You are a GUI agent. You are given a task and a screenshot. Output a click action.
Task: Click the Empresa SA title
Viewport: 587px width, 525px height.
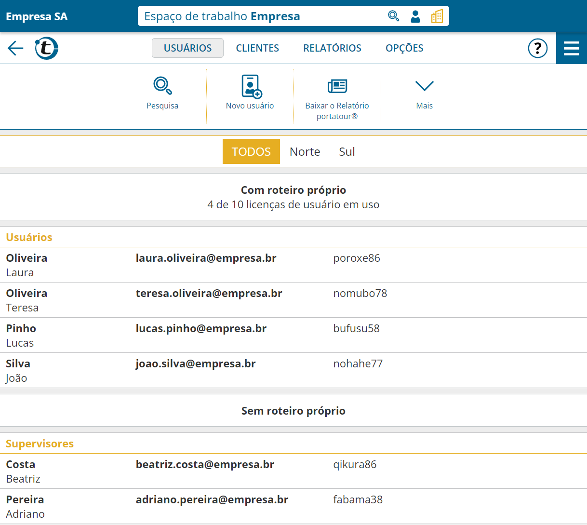pyautogui.click(x=37, y=16)
